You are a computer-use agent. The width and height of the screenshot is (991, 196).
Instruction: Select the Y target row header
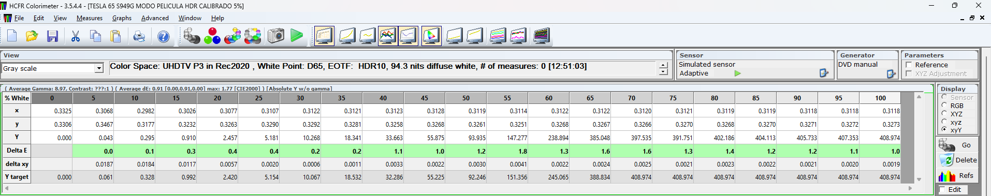pyautogui.click(x=17, y=177)
